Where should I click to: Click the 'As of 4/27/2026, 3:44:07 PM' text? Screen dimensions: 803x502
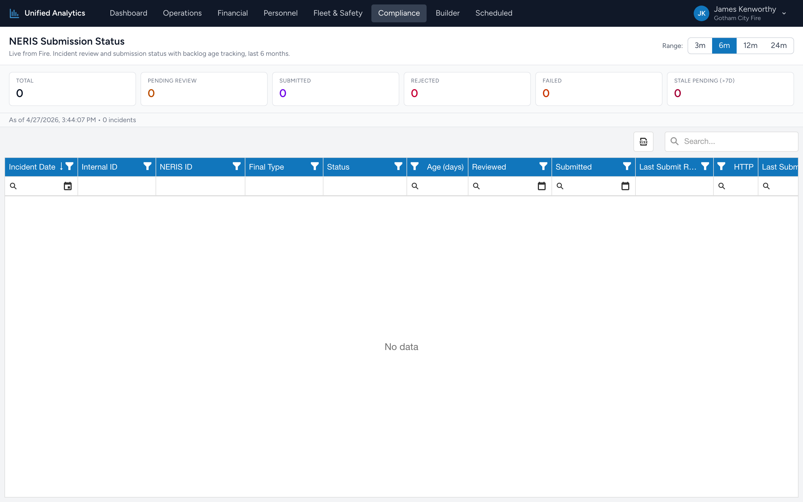click(x=52, y=120)
